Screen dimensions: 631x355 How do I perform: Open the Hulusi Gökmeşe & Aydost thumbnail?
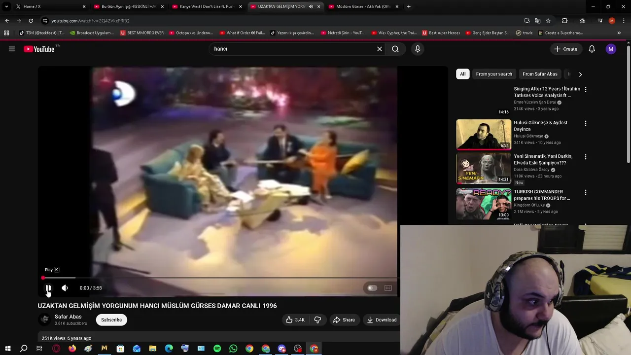(484, 134)
